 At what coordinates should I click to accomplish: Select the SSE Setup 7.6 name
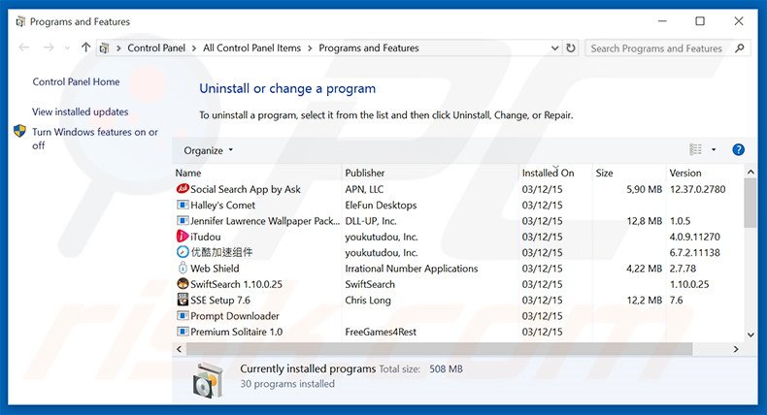pyautogui.click(x=220, y=301)
